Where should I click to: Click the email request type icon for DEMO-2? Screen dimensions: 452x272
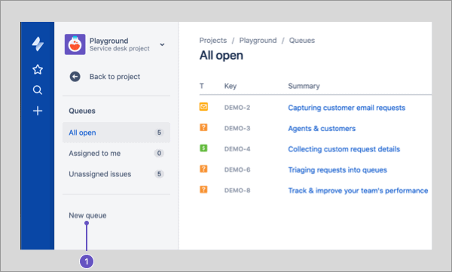pyautogui.click(x=203, y=107)
